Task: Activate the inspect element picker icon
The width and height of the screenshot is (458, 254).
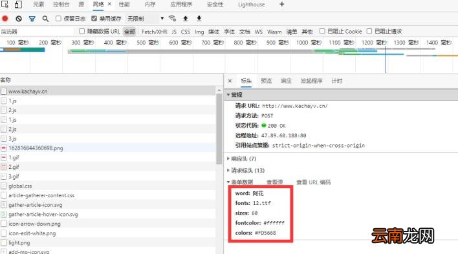Action: (5, 5)
